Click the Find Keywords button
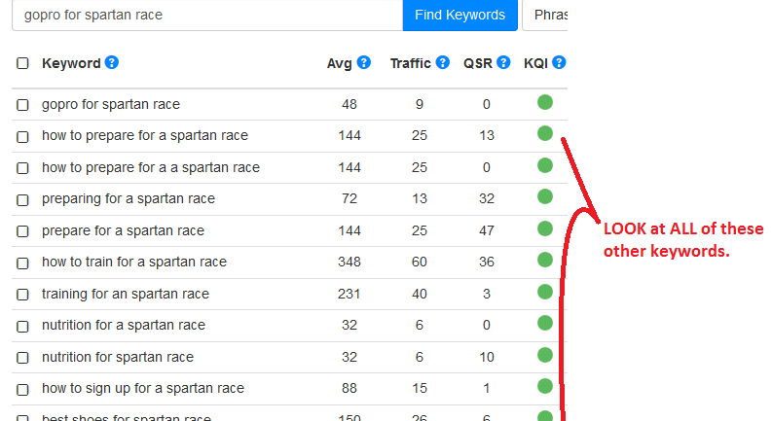The height and width of the screenshot is (421, 772). tap(460, 16)
